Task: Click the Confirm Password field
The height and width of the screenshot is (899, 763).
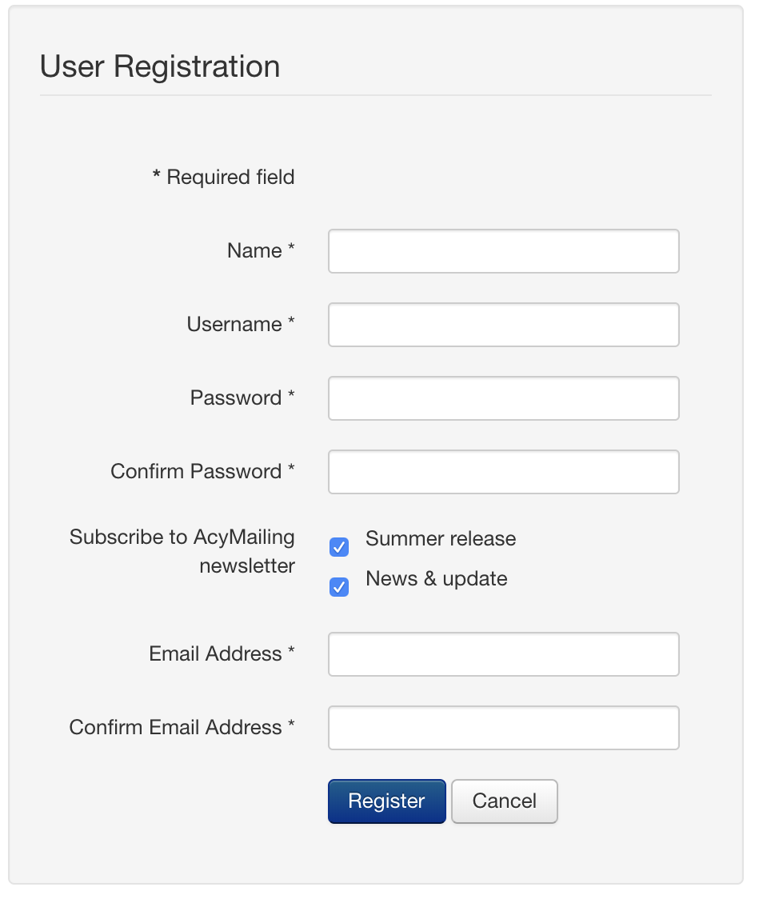Action: click(503, 472)
